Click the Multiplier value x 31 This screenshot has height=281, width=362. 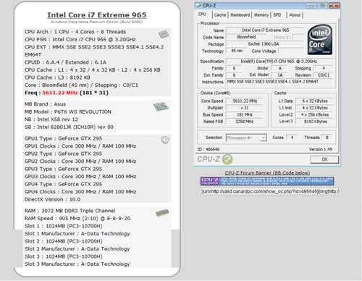tap(245, 108)
